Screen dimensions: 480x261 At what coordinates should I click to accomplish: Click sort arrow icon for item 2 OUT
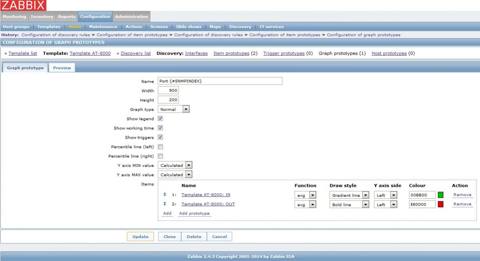165,204
